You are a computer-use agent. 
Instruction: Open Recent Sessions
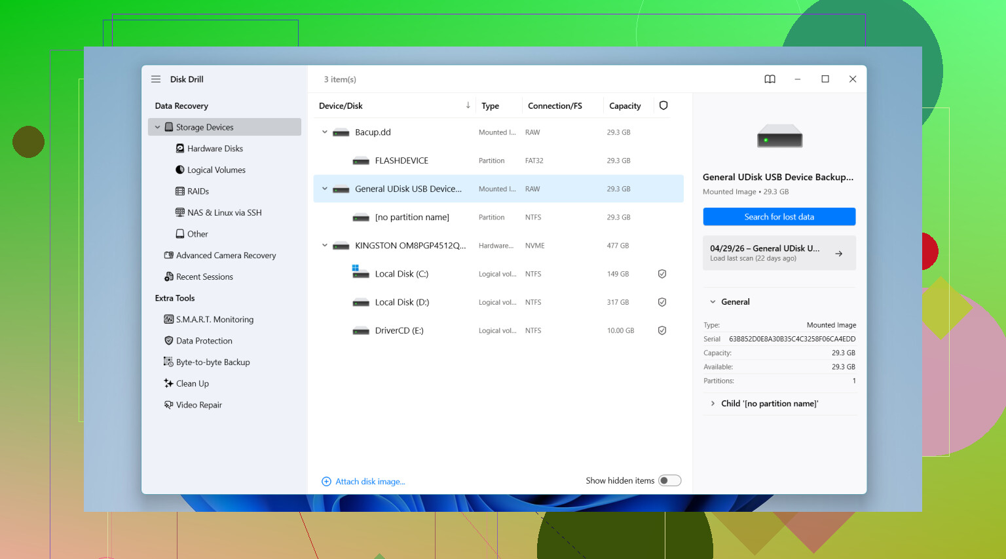204,277
